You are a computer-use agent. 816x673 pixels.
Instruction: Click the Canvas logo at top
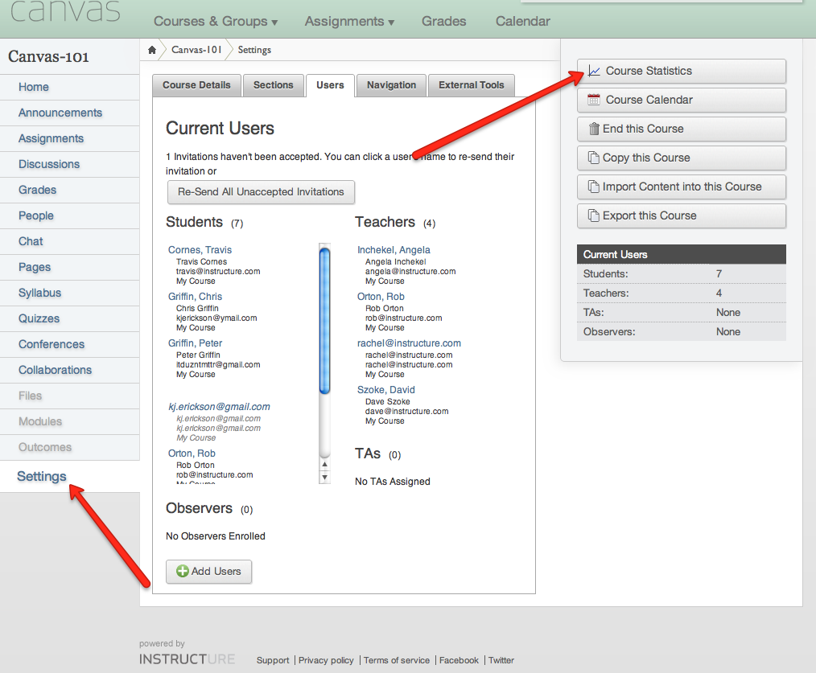(x=65, y=11)
